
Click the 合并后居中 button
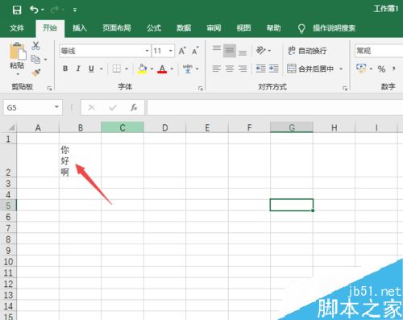310,69
